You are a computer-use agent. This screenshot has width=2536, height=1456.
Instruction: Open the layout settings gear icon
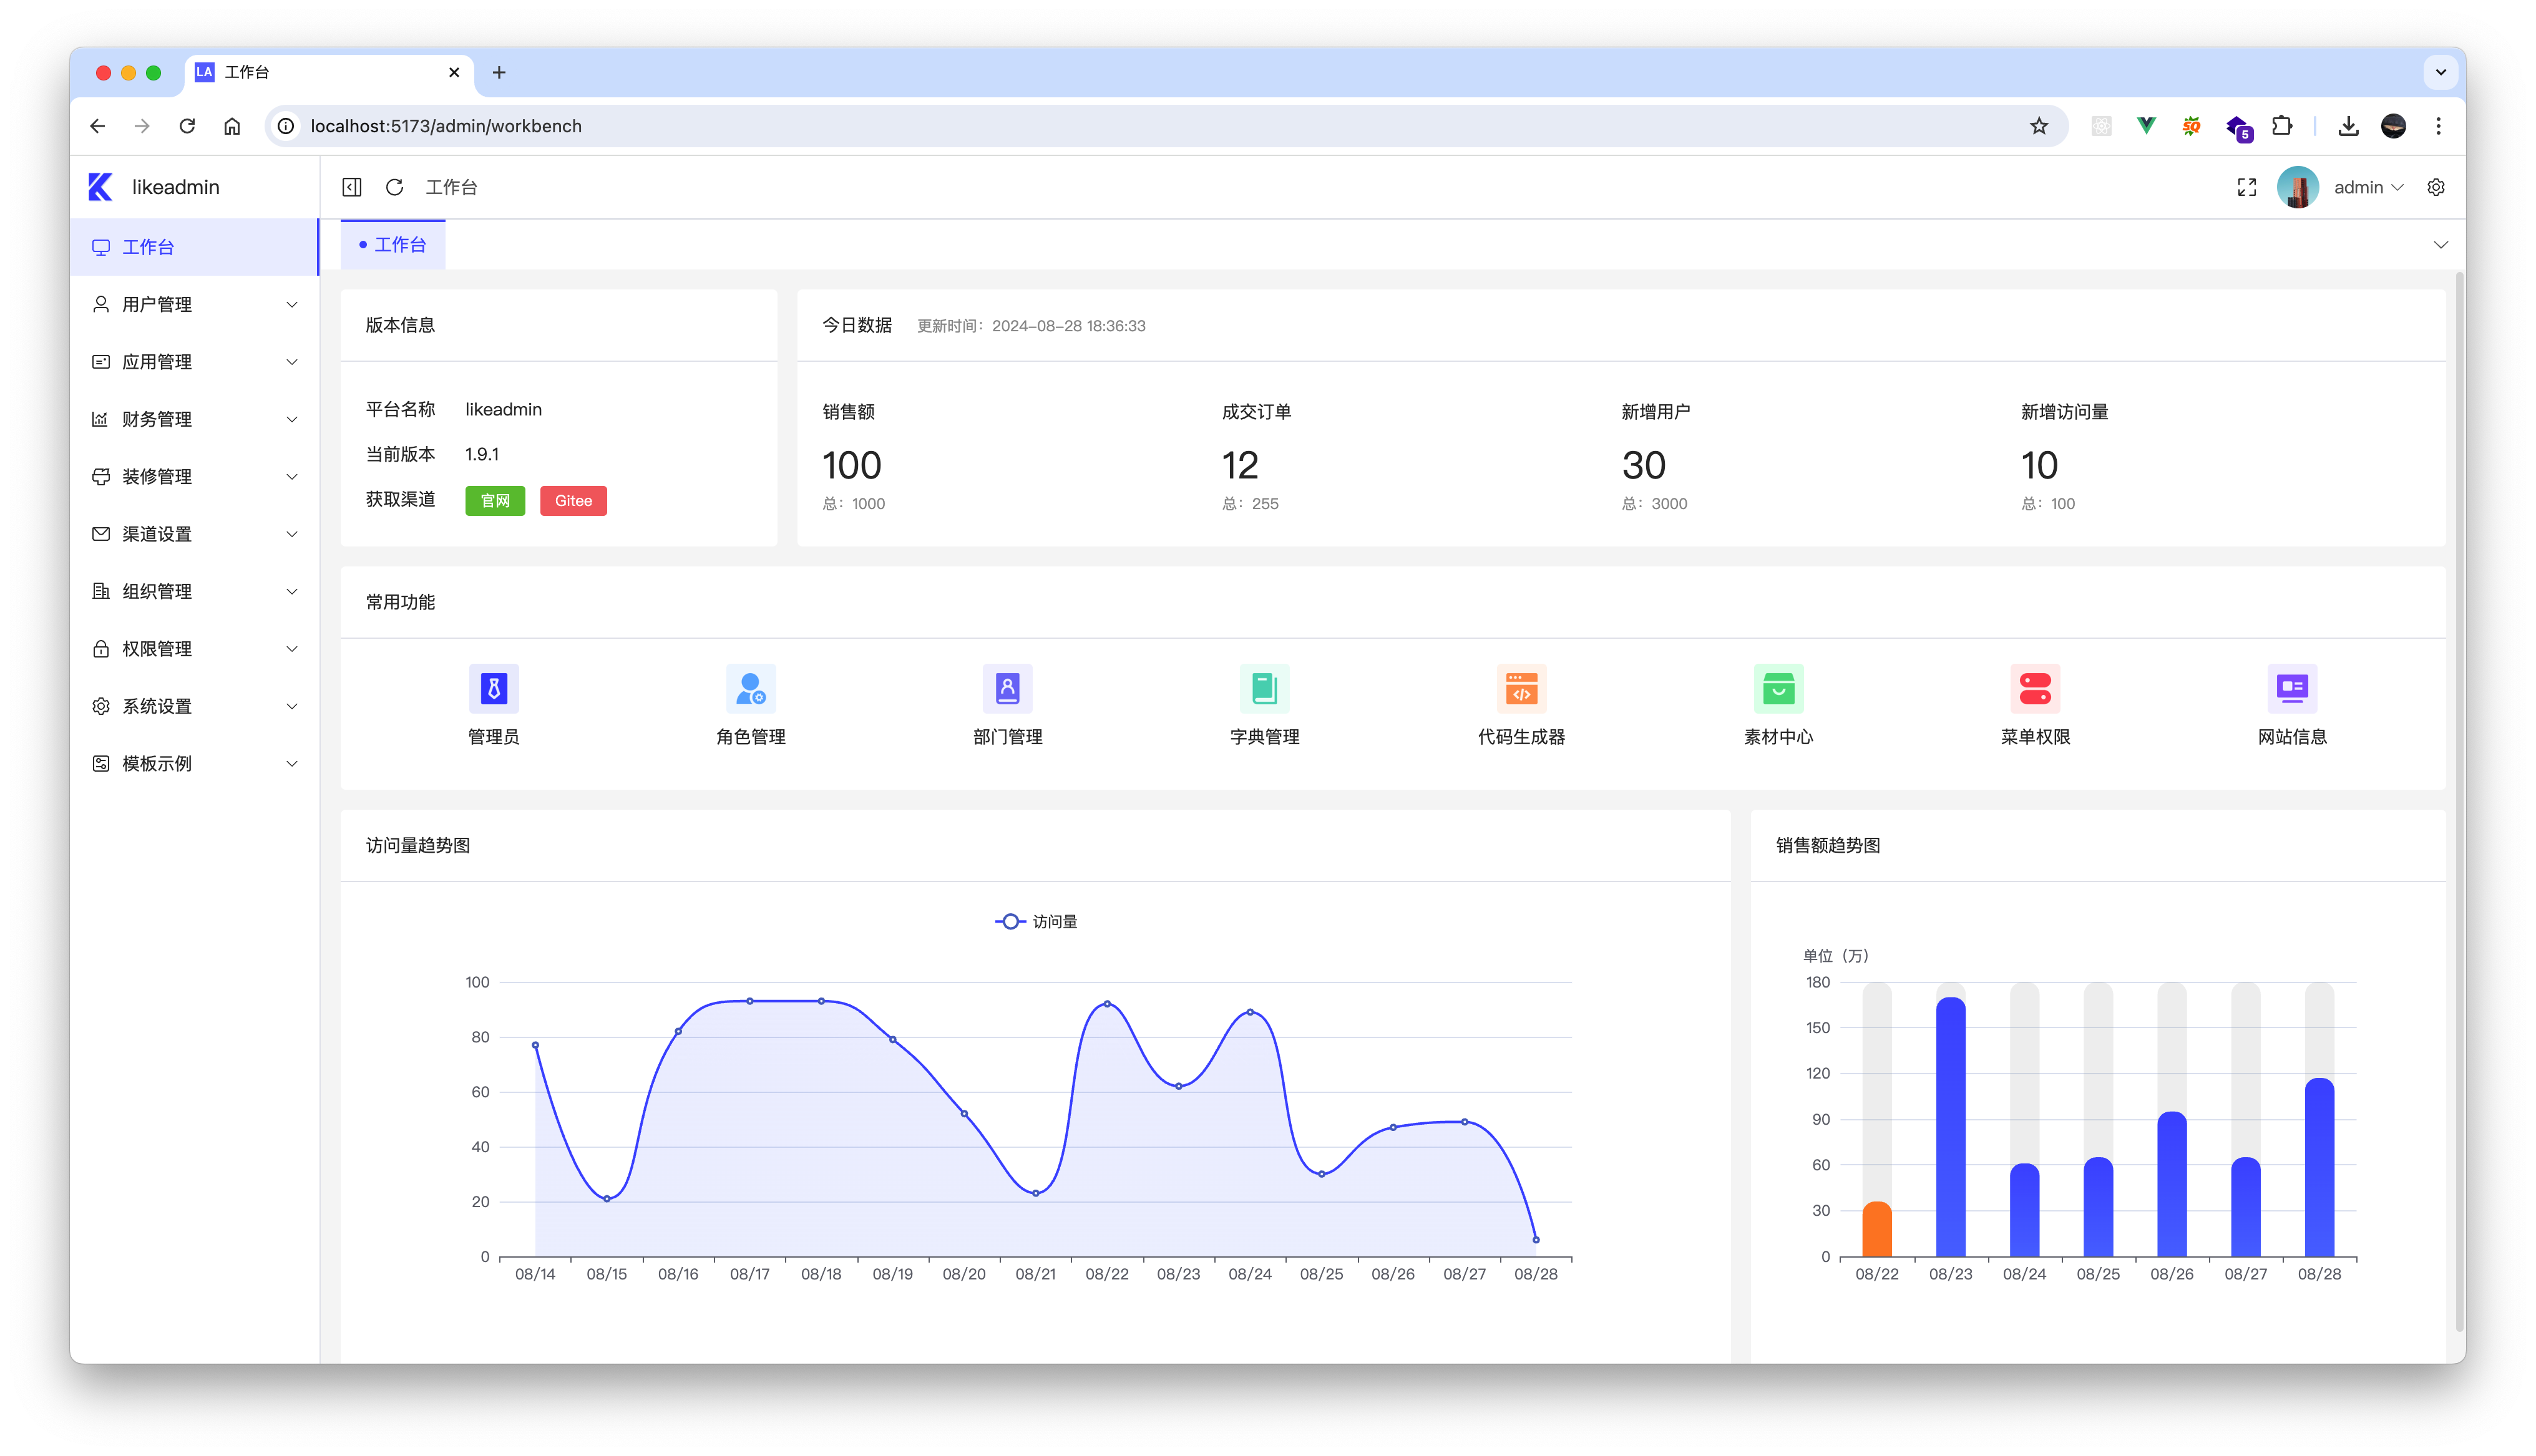coord(2436,187)
